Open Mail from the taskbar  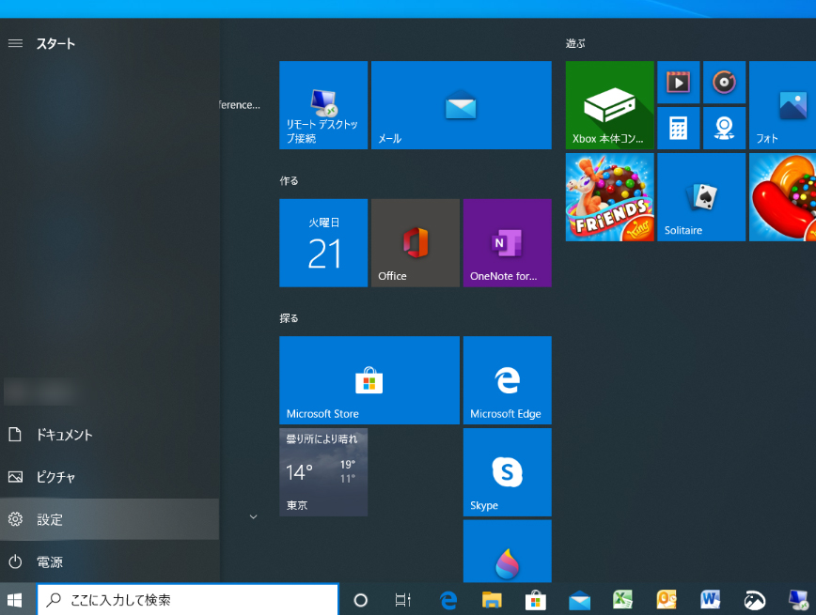[579, 600]
